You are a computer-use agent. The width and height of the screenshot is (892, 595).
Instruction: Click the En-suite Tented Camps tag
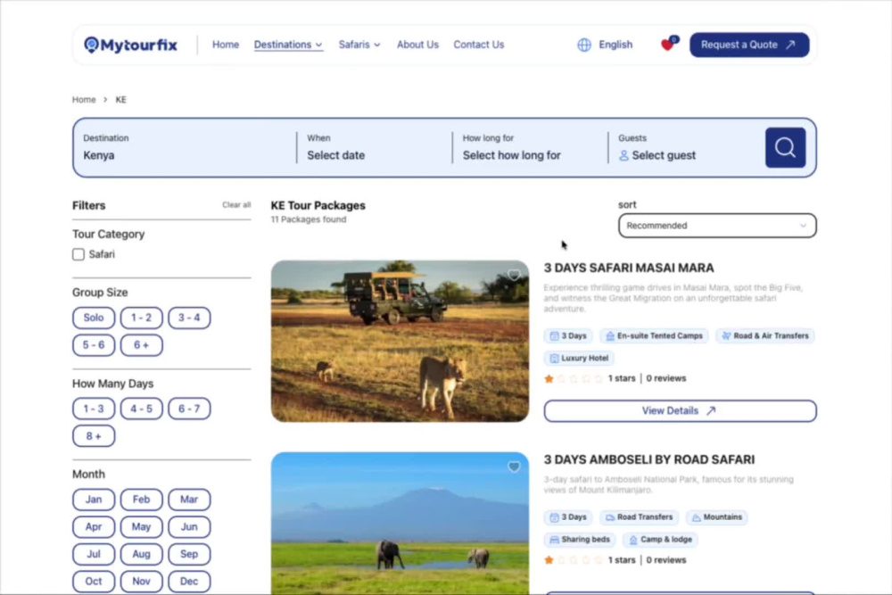click(654, 336)
